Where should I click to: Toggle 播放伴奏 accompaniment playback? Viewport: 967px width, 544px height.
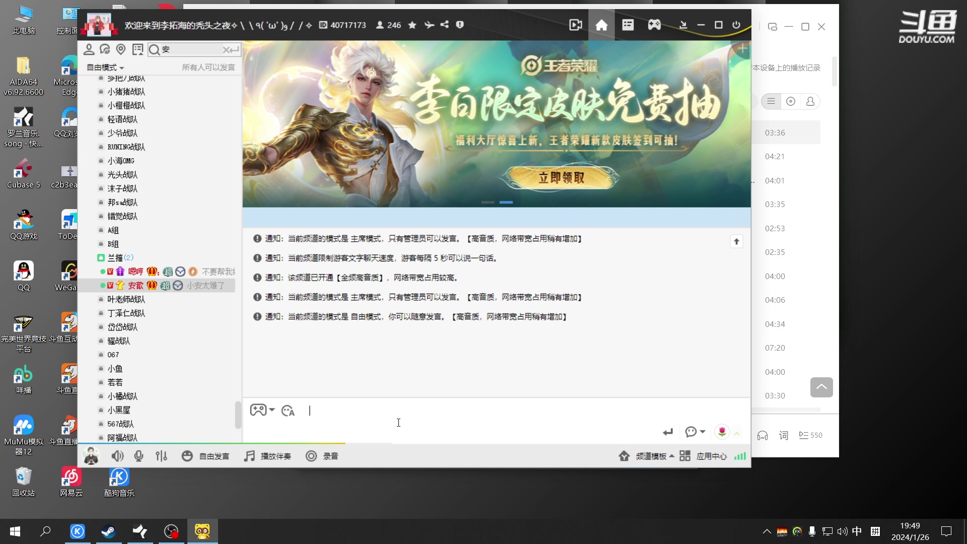click(268, 456)
